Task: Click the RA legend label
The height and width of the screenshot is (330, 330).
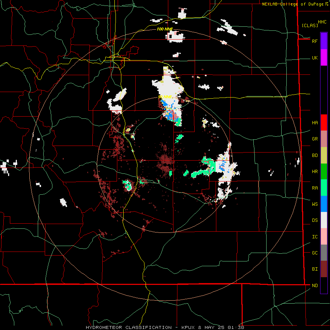Action: 315,188
